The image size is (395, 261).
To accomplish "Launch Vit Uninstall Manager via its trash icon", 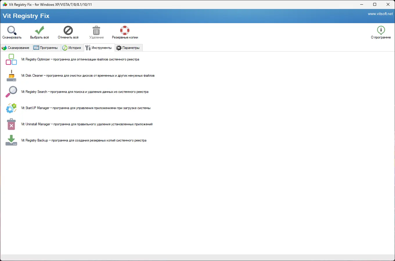I will [x=11, y=124].
